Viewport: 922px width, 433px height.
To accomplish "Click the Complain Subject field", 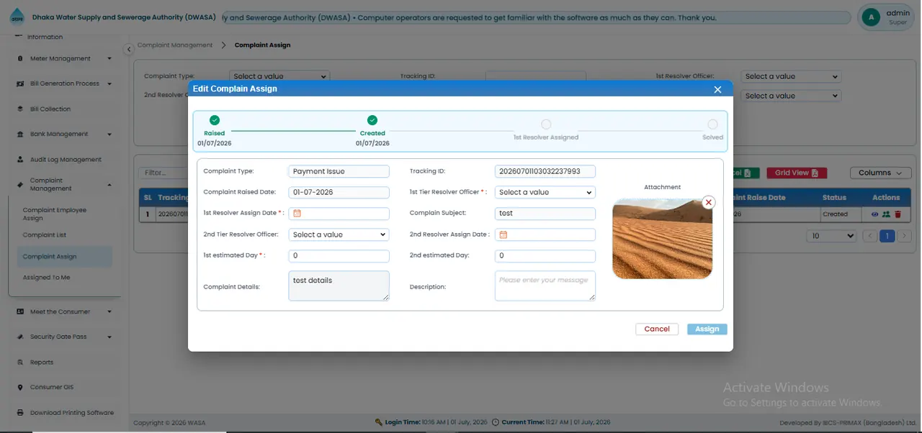I will point(545,214).
